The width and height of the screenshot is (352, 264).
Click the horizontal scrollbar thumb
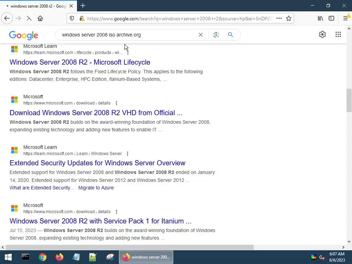tap(130, 247)
